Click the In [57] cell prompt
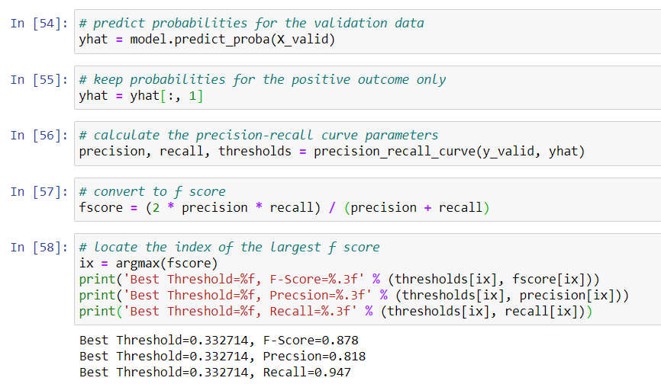This screenshot has height=384, width=661. click(x=38, y=191)
